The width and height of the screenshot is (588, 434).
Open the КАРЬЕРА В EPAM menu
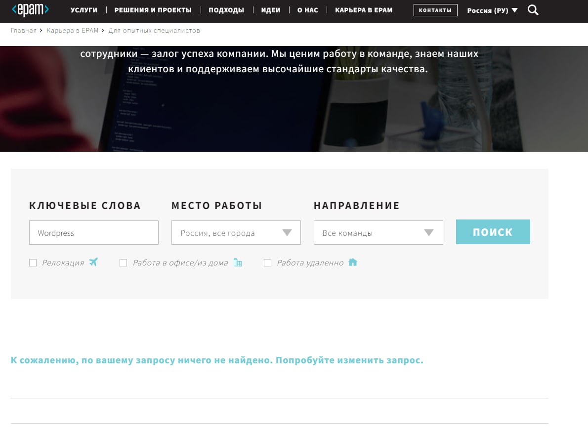364,10
